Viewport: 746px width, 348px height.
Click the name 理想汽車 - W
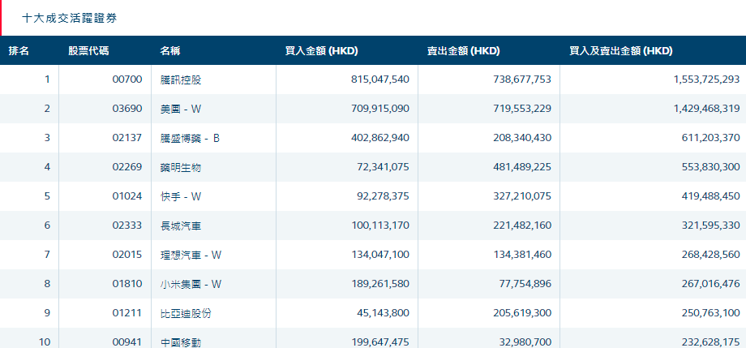point(191,255)
